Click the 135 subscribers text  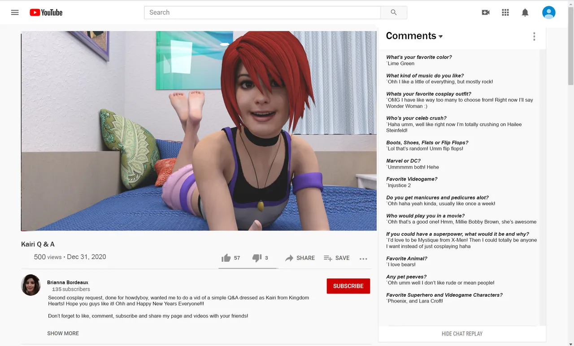[71, 290]
